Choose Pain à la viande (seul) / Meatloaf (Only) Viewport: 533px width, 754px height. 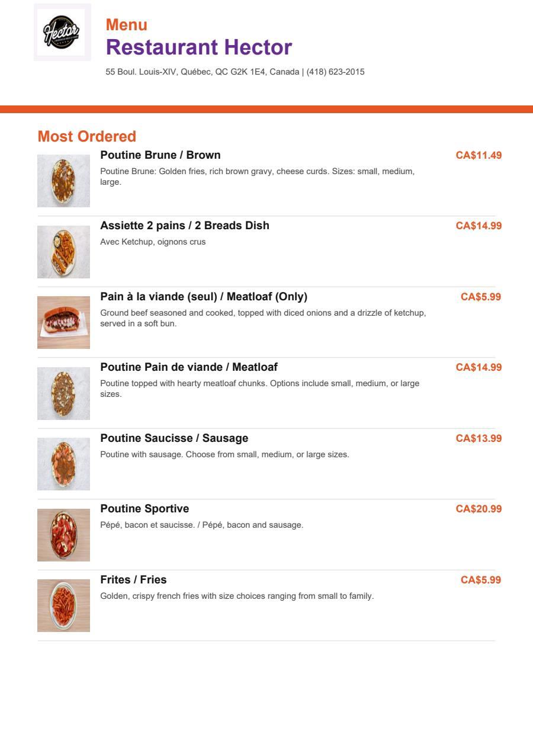(204, 297)
